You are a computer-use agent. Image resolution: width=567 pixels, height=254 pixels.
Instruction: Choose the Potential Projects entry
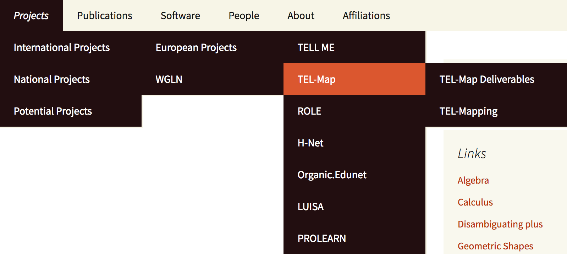pyautogui.click(x=53, y=111)
